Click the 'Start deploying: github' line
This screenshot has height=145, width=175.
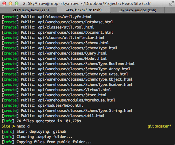[34, 132]
